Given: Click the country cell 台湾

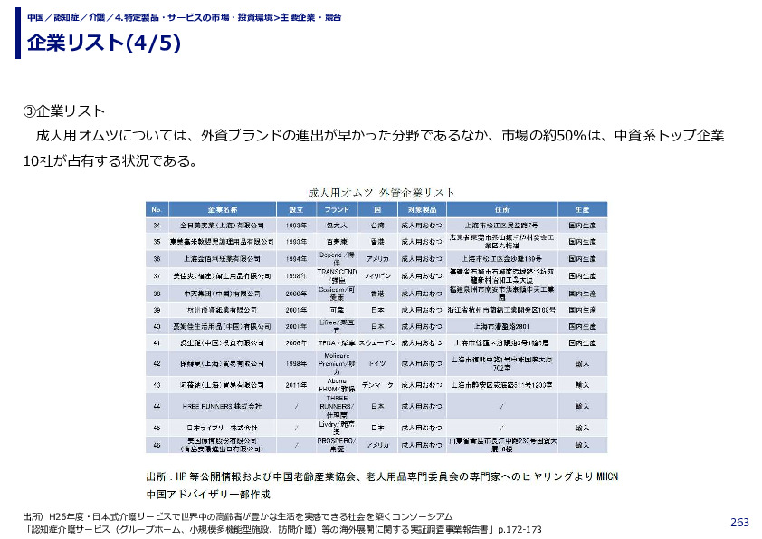Looking at the screenshot, I should point(377,226).
